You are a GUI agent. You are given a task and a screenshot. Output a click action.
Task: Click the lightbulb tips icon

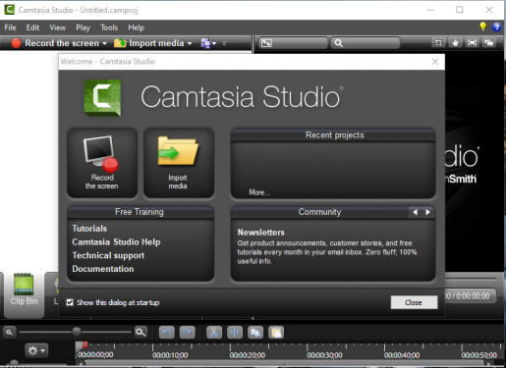point(482,26)
